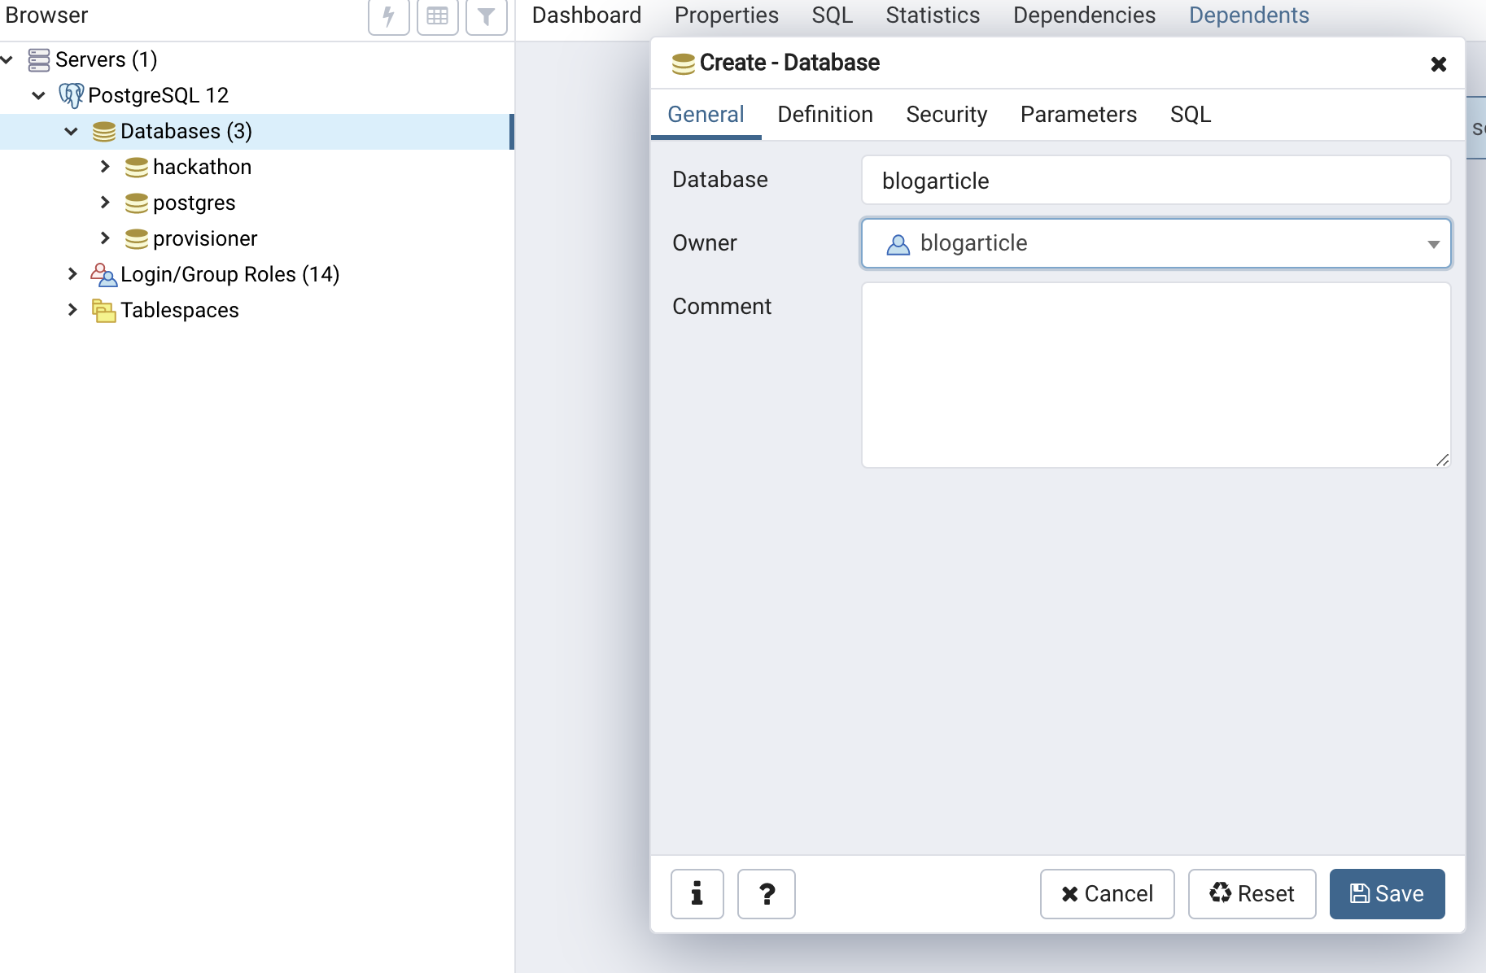Click the PostgreSQL 12 elephant icon

click(x=71, y=95)
